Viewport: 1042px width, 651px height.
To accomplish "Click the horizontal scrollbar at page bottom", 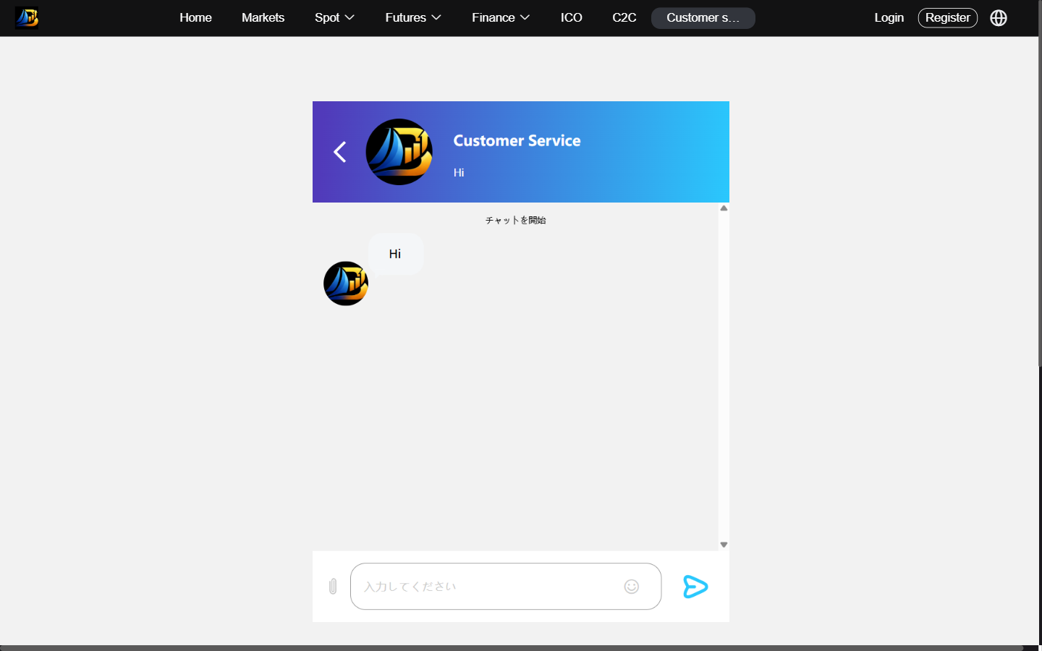I will (x=512, y=648).
